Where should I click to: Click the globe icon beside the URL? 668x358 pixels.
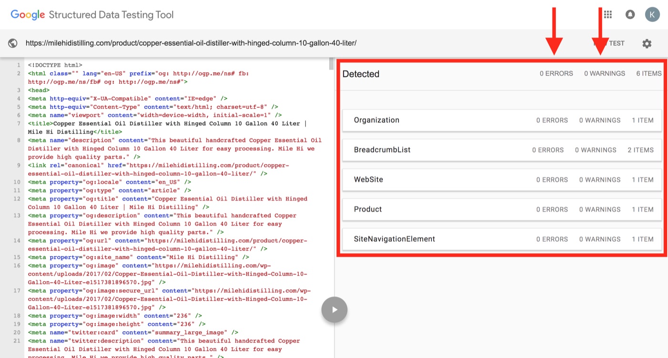13,43
